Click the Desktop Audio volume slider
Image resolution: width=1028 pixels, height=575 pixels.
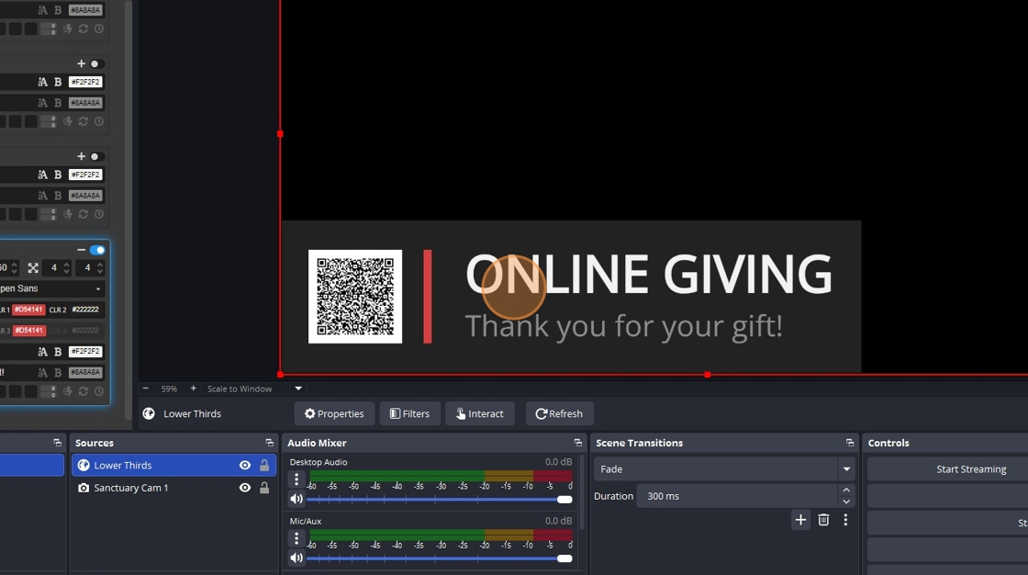tap(439, 500)
